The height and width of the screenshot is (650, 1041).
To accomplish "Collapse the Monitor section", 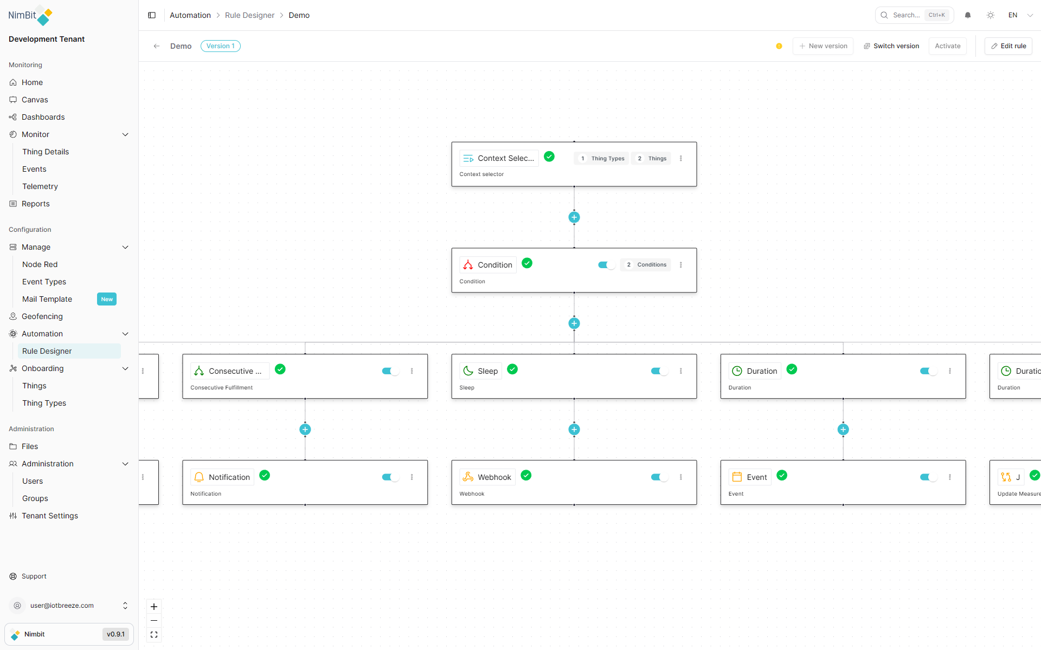I will click(x=125, y=134).
